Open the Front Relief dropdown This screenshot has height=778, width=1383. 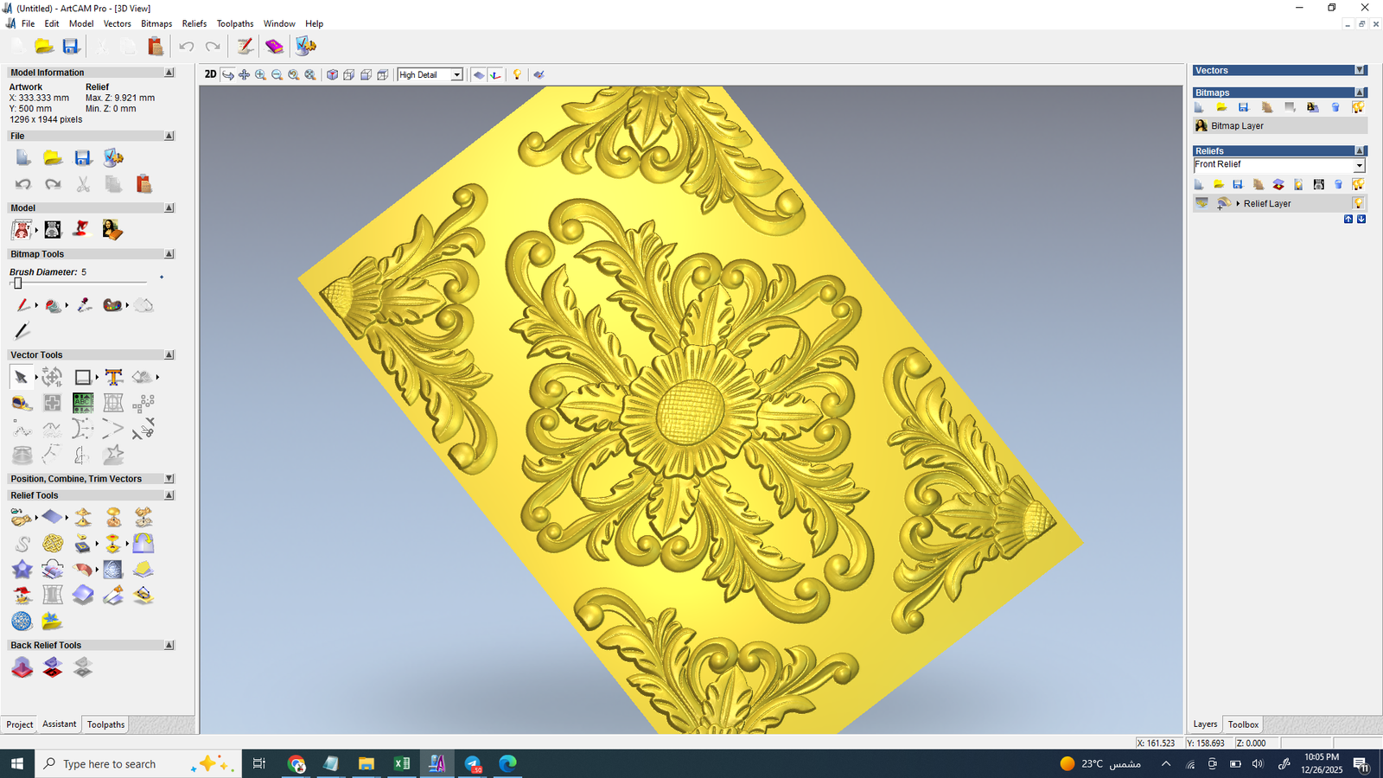[x=1359, y=165]
